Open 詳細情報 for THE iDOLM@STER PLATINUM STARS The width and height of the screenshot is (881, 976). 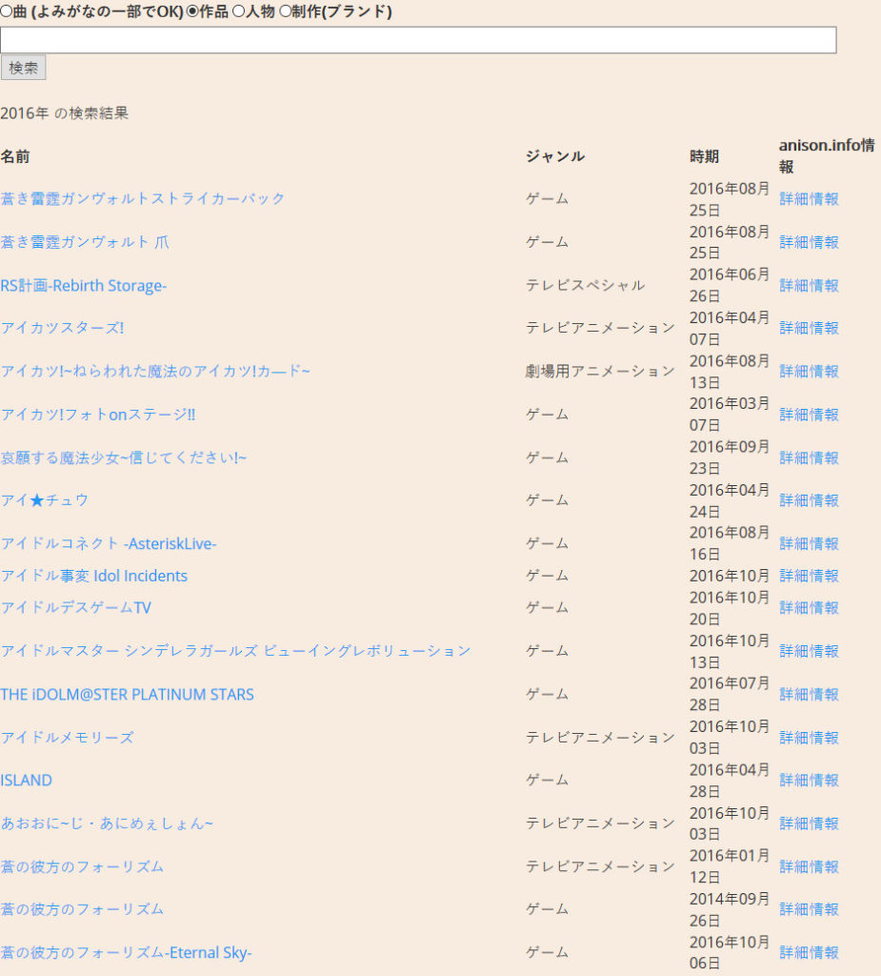click(x=809, y=694)
